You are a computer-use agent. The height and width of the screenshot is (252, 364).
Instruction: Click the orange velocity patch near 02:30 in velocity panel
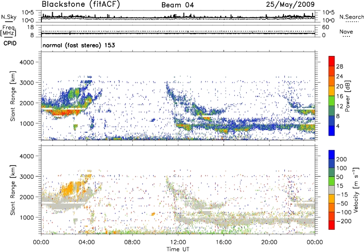pos(69,188)
